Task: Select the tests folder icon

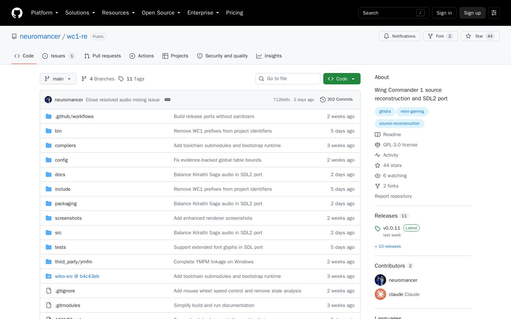Action: pyautogui.click(x=49, y=247)
